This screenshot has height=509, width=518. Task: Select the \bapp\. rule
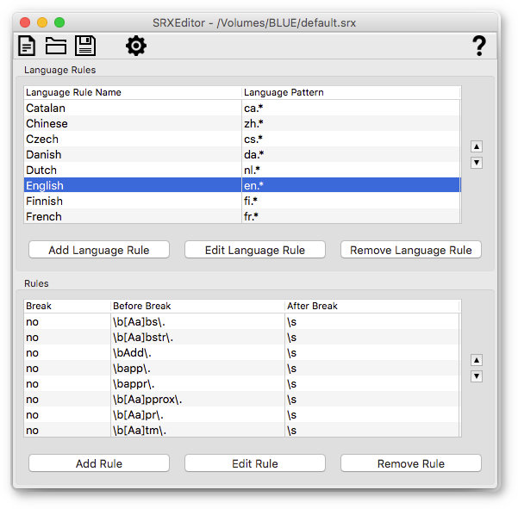click(242, 368)
